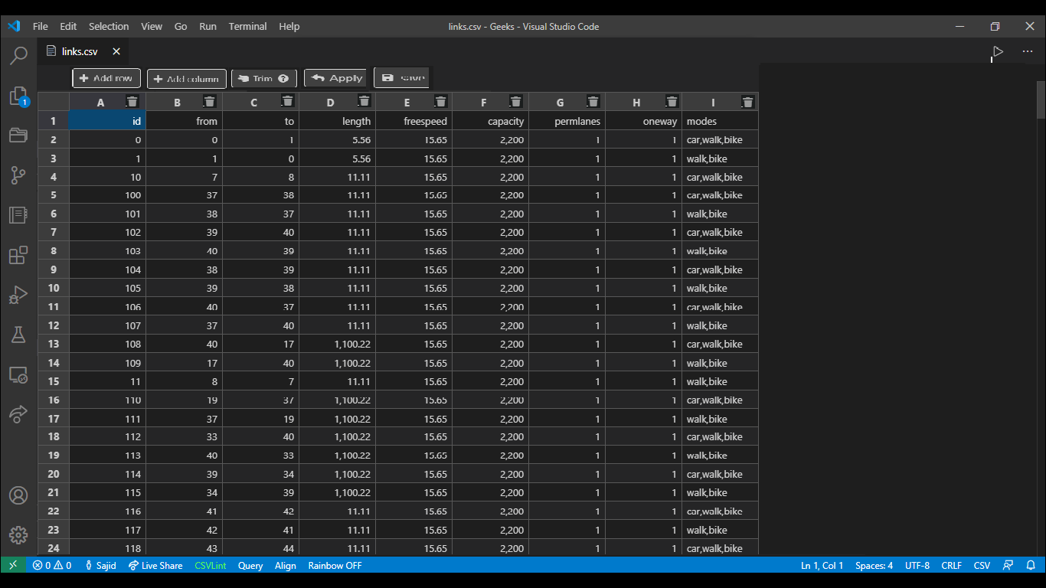
Task: Toggle Rainbow CSV coloring on
Action: click(335, 565)
